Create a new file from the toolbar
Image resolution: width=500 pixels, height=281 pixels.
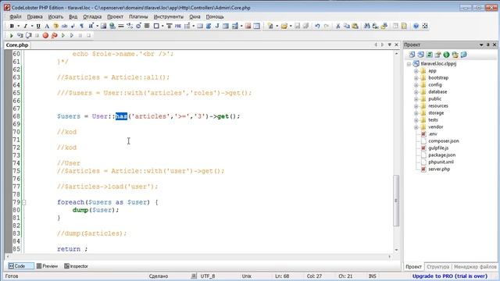tap(270, 26)
